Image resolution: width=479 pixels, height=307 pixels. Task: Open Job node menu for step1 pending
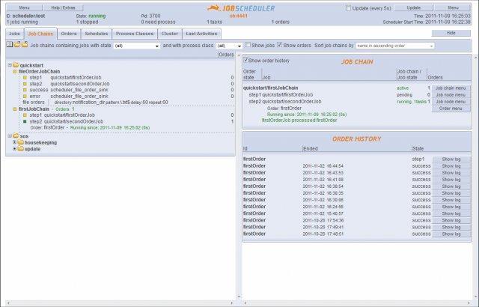[x=451, y=94]
